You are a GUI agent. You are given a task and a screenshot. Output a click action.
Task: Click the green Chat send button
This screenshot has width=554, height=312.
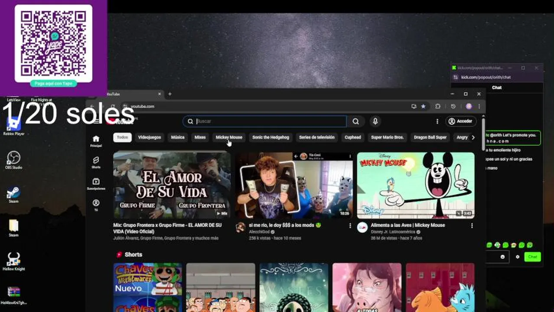[533, 257]
